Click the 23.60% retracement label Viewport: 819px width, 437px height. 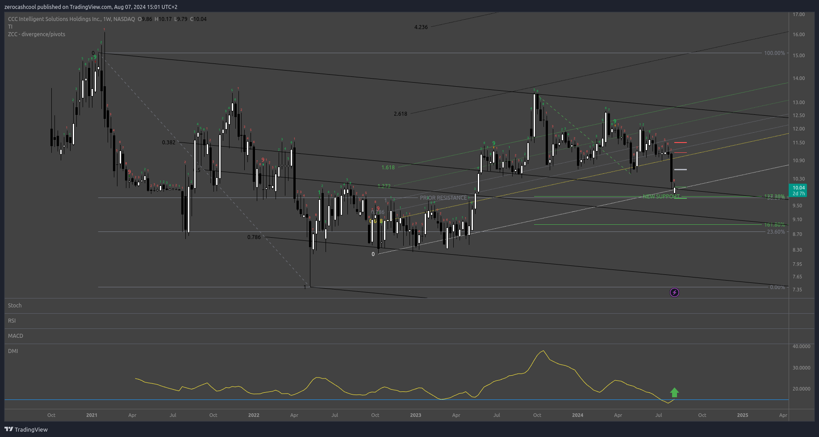pos(776,232)
